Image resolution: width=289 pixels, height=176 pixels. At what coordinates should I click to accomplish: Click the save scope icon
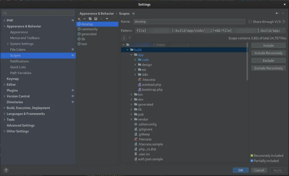(x=96, y=19)
